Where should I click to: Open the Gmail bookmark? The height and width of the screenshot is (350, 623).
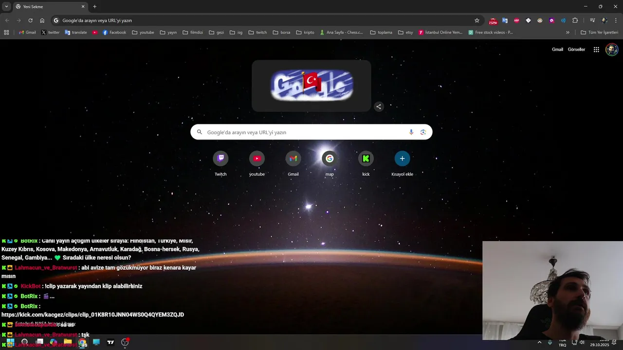pos(27,33)
